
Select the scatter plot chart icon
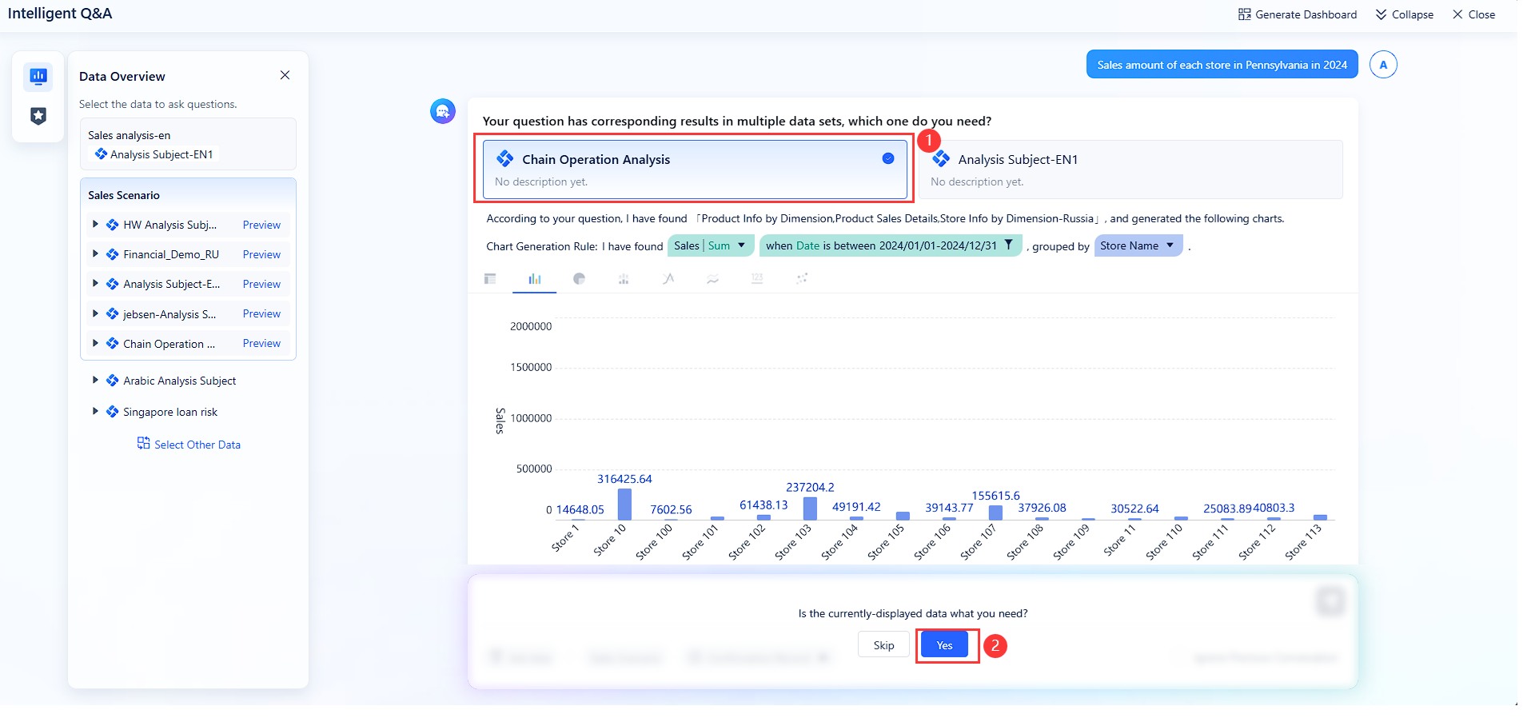pyautogui.click(x=801, y=279)
